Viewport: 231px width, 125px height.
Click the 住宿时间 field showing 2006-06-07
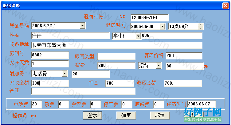pyautogui.click(x=202, y=104)
